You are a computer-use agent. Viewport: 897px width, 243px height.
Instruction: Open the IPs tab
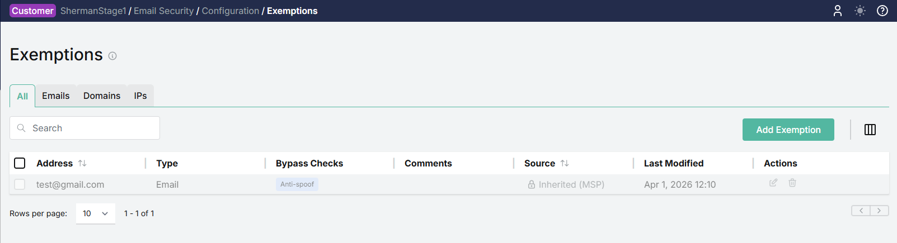[140, 96]
